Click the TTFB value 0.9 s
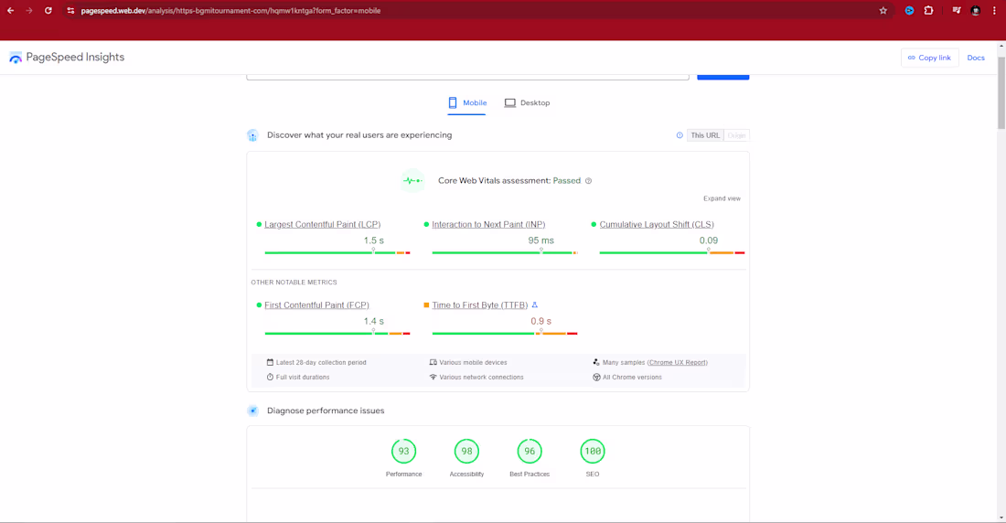Screen dimensions: 1006x523 pos(540,322)
